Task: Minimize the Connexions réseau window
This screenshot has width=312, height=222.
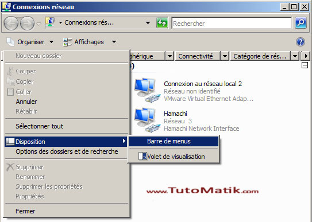Action: click(284, 7)
